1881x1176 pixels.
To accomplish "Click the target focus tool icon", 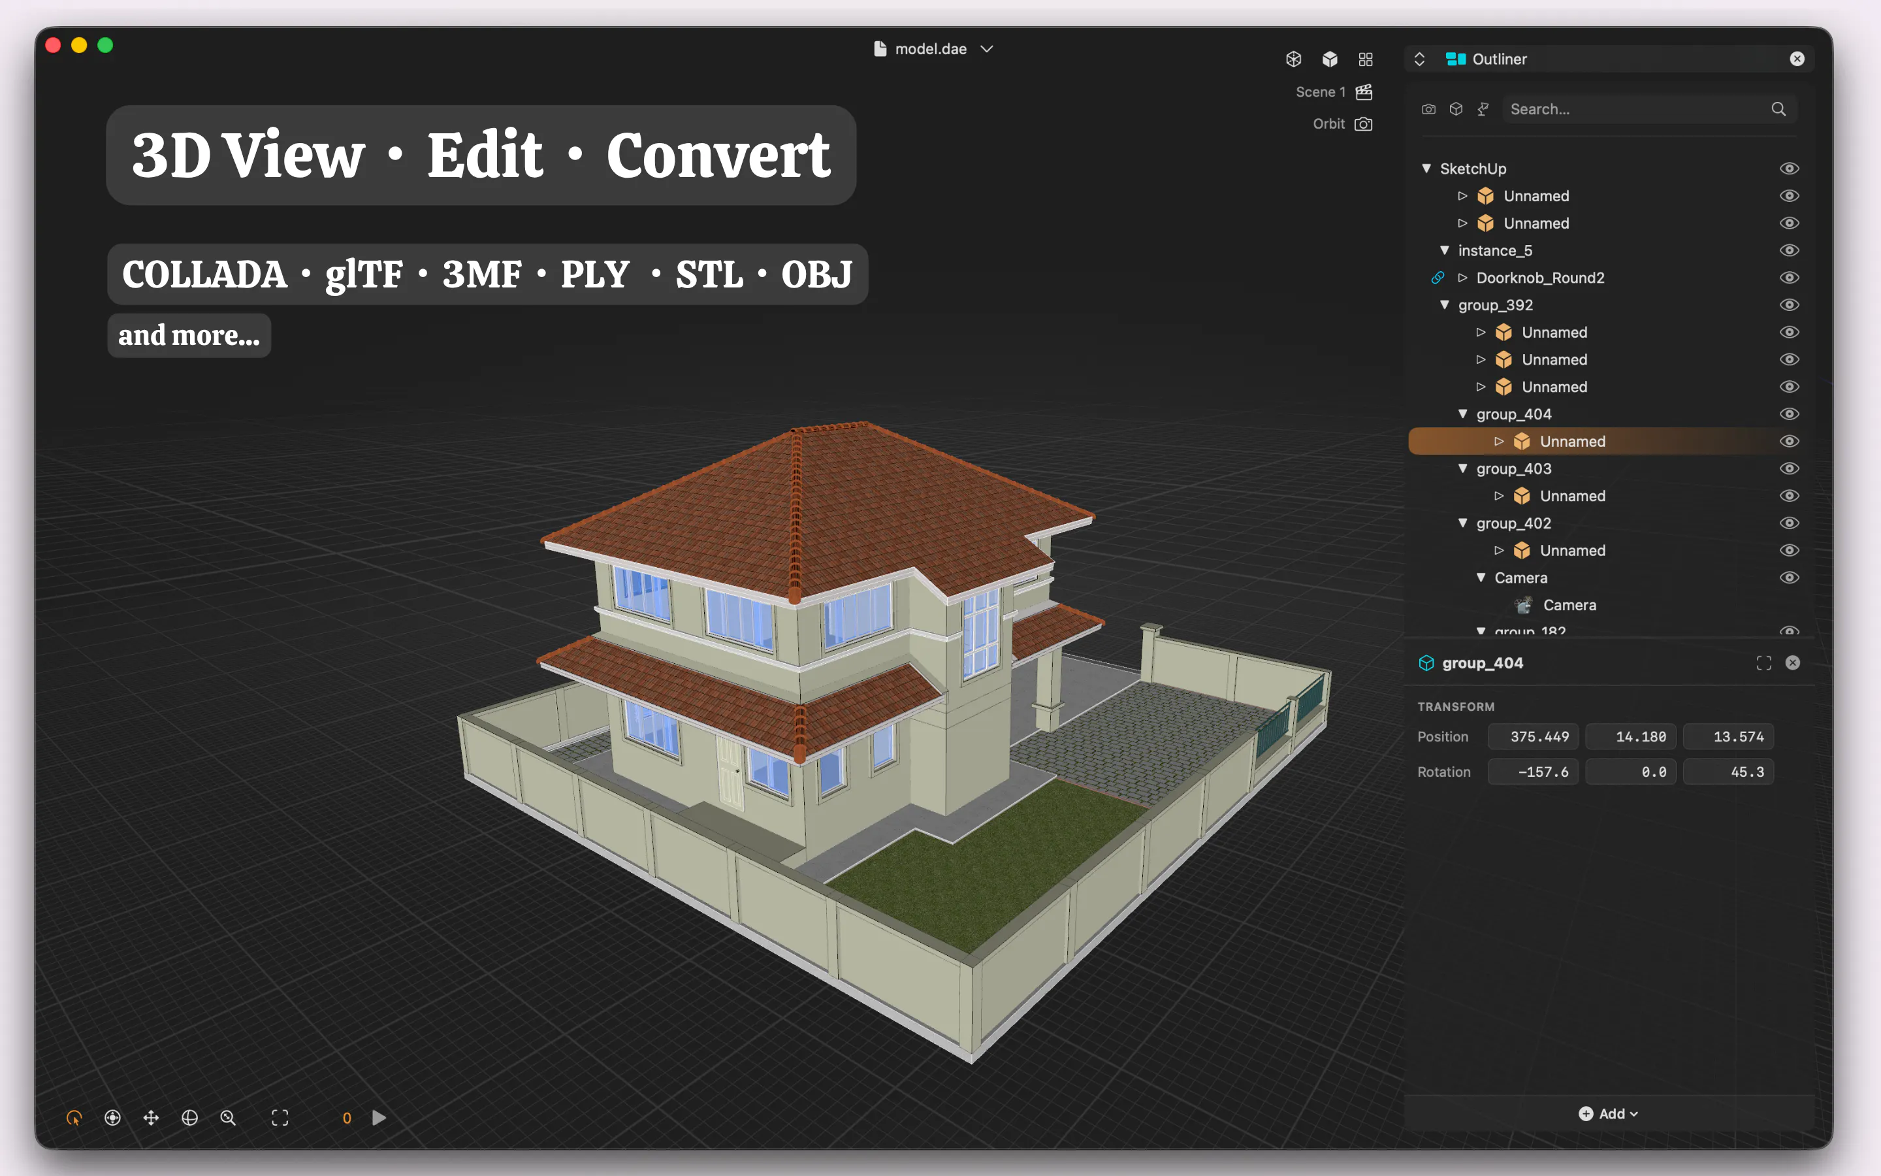I will pyautogui.click(x=113, y=1118).
